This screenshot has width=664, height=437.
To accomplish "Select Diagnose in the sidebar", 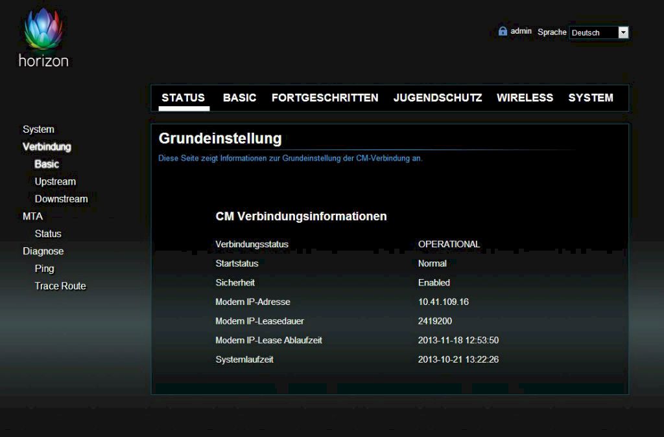I will [43, 251].
